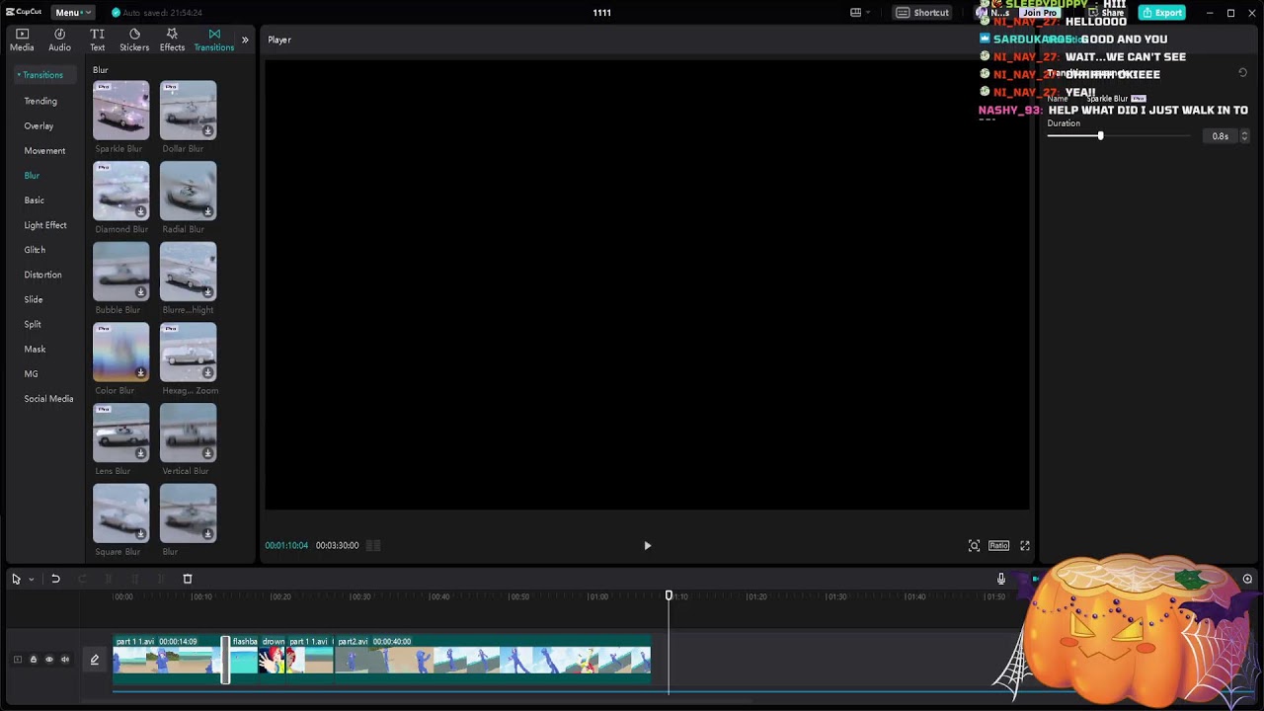Choose the Blur category in sidebar
The height and width of the screenshot is (711, 1264).
[x=32, y=175]
